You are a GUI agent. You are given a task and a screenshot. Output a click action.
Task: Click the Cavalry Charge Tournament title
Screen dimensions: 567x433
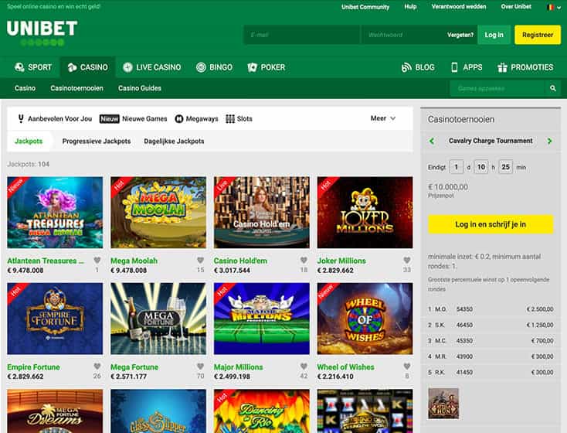tap(491, 141)
